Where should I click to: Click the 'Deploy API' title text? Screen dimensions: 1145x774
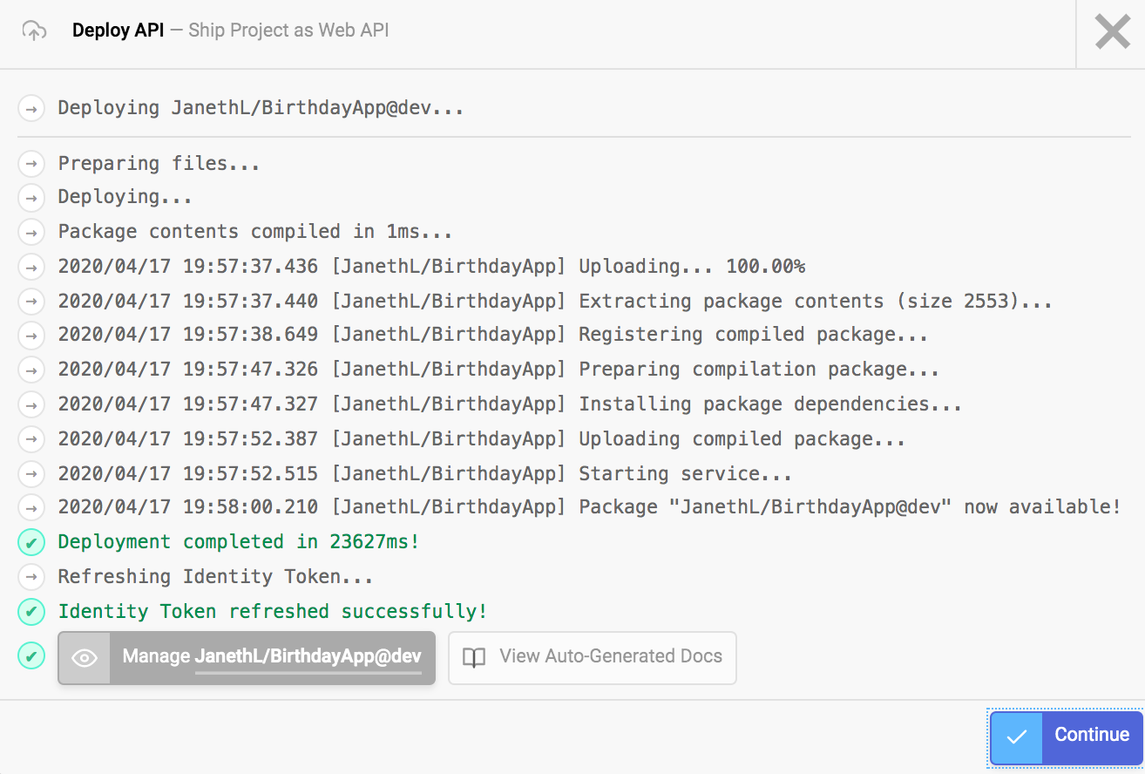pos(118,31)
